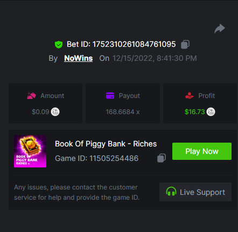Click the $0.09 bet amount

point(40,112)
